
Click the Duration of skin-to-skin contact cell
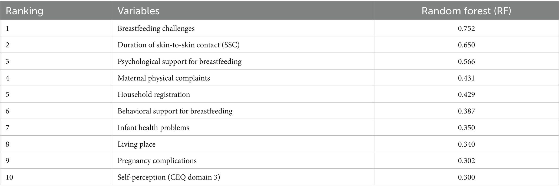[x=178, y=45]
